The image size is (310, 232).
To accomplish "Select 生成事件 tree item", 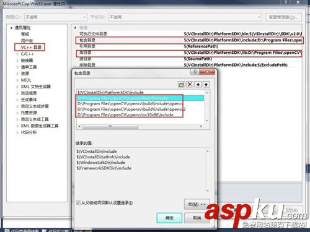I will [x=29, y=100].
